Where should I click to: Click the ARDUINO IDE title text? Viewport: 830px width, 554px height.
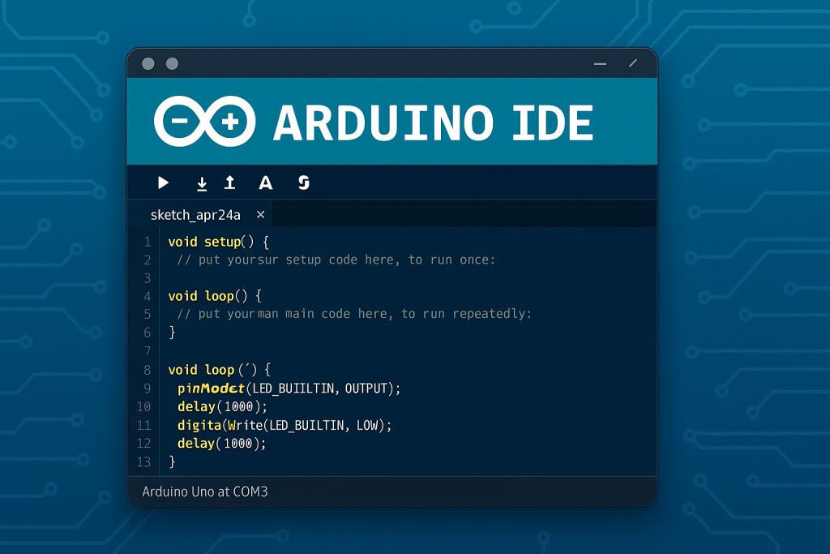[433, 122]
